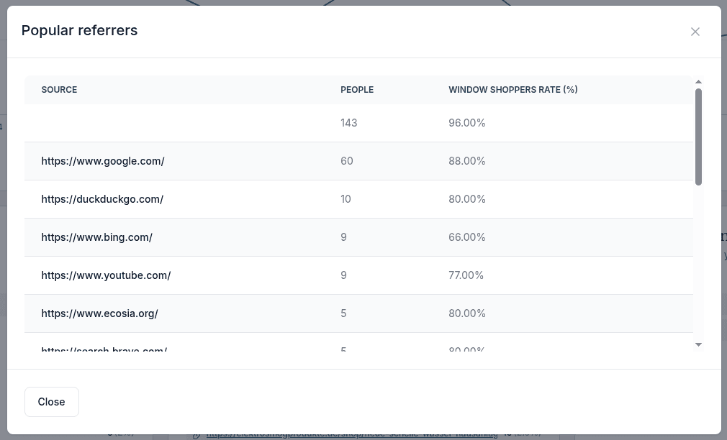Sort by WINDOW SHOPPERS RATE (%) header

click(512, 90)
